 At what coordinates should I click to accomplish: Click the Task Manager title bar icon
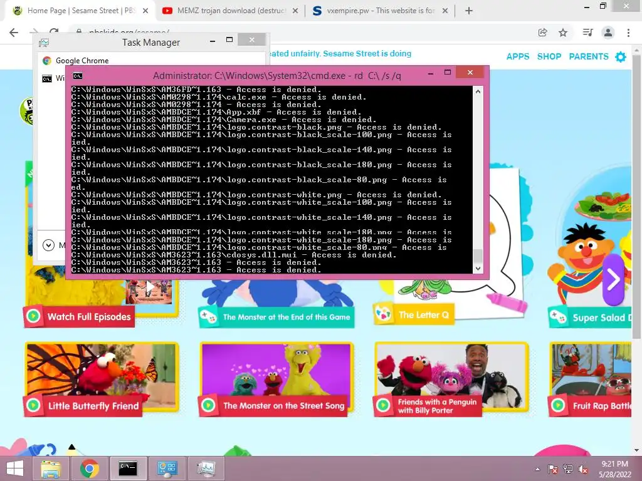pos(44,43)
